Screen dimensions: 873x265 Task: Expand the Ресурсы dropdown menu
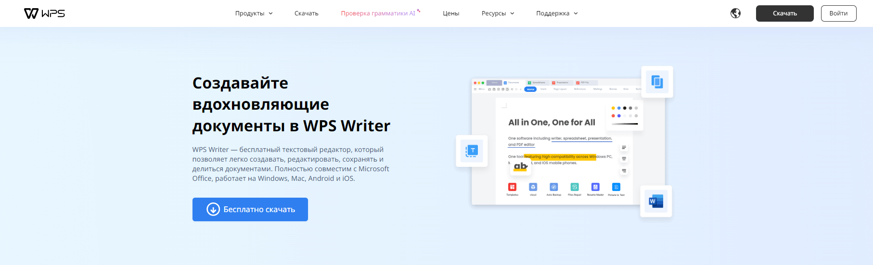[498, 13]
